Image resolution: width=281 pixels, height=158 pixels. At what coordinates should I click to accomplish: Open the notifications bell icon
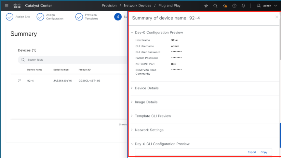click(243, 6)
